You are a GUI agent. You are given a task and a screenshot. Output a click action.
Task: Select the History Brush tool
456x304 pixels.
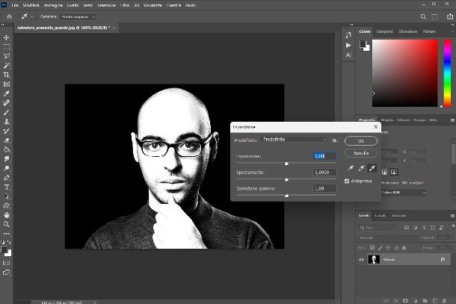coord(7,131)
